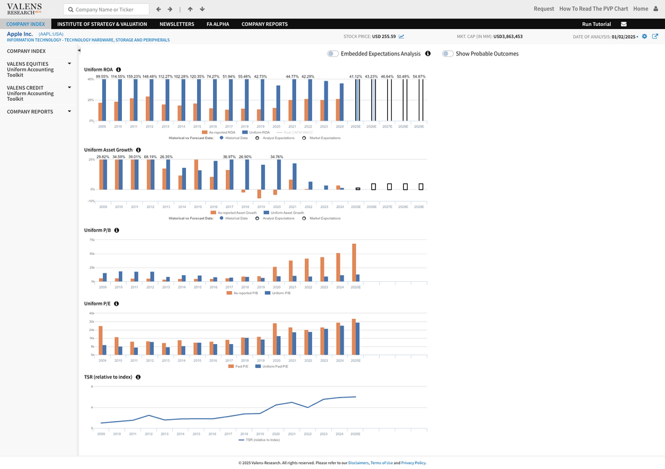This screenshot has height=469, width=665.
Task: Toggle Uniform Asset Growth legend series
Action: pos(284,213)
